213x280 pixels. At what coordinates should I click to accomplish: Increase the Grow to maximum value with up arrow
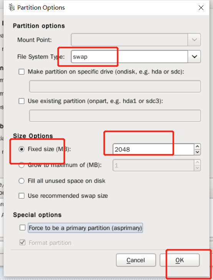197,162
